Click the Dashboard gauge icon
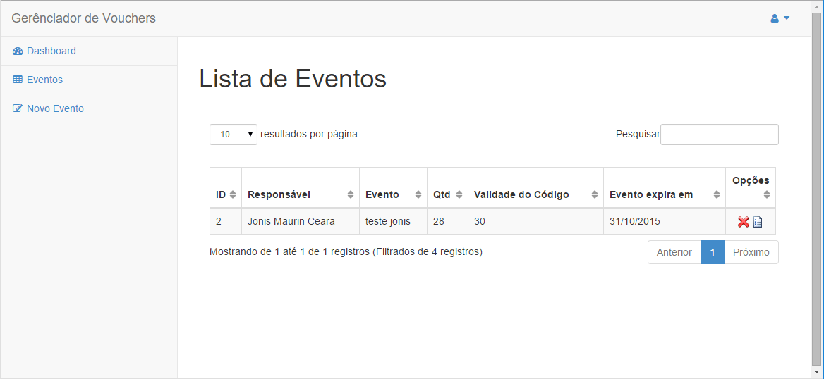The width and height of the screenshot is (824, 379). click(18, 51)
